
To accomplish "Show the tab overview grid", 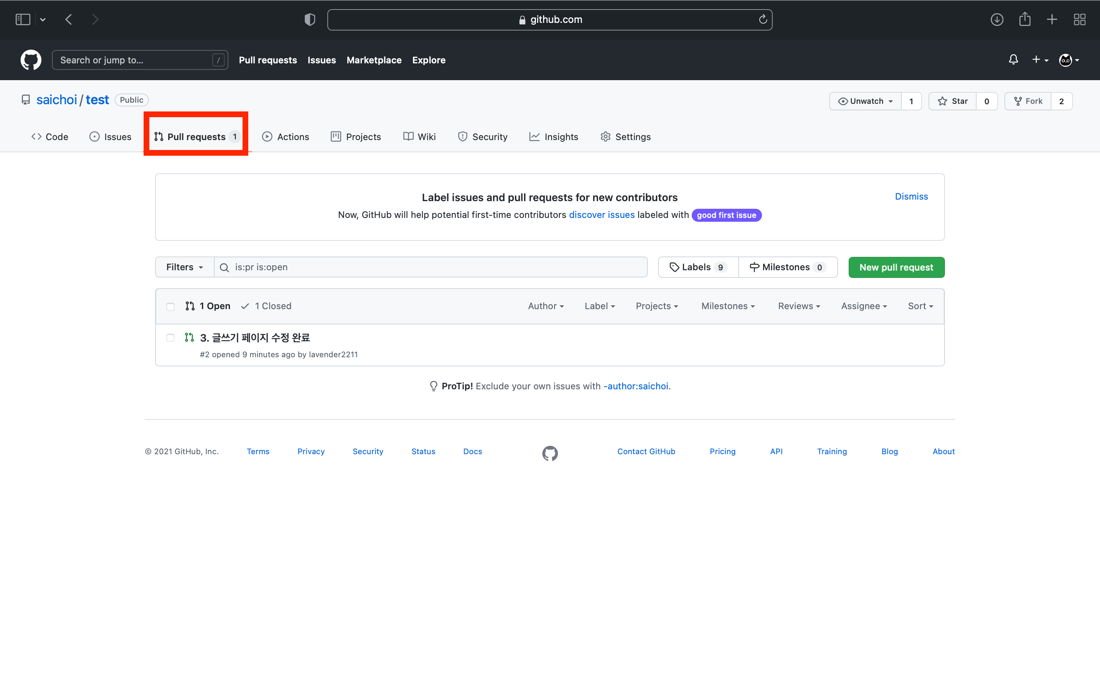I will click(1079, 19).
